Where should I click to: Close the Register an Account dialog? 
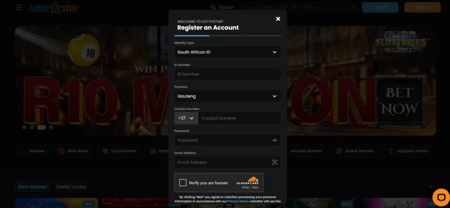pos(278,19)
